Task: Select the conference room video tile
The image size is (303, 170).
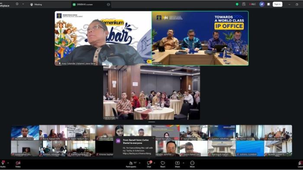Action: pos(151,93)
